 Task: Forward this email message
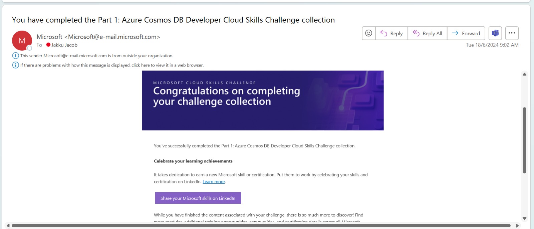tap(466, 33)
